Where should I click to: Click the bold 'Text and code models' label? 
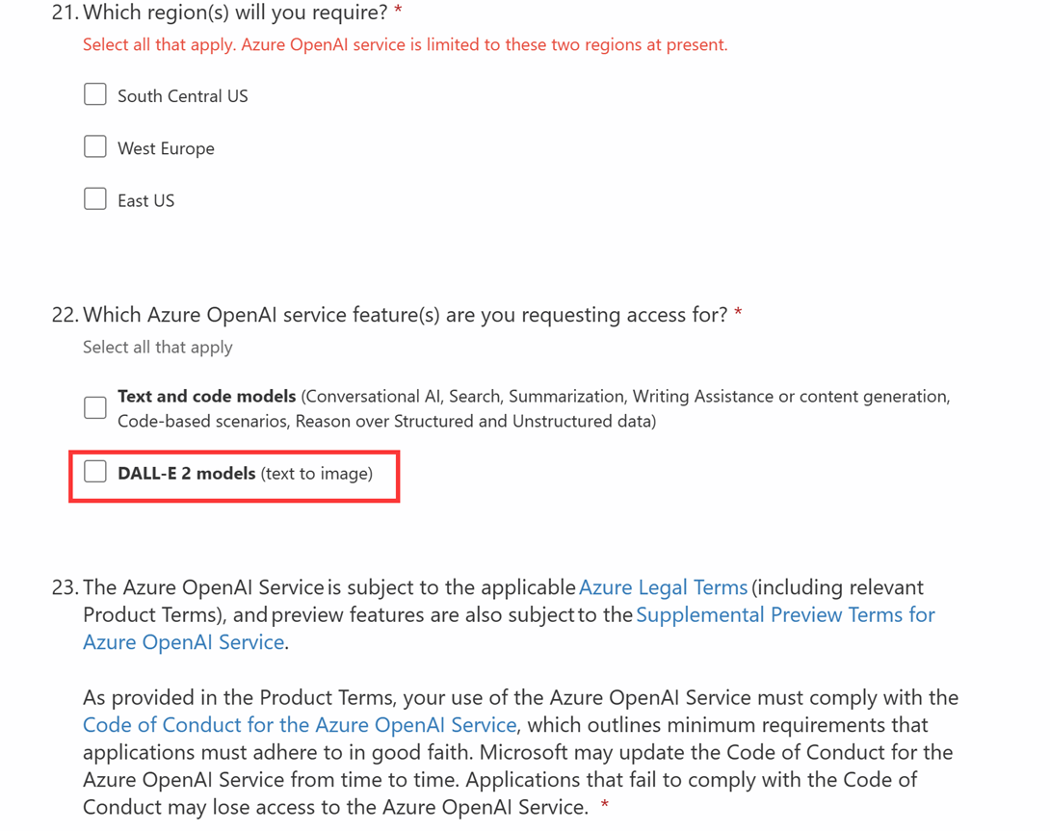207,397
